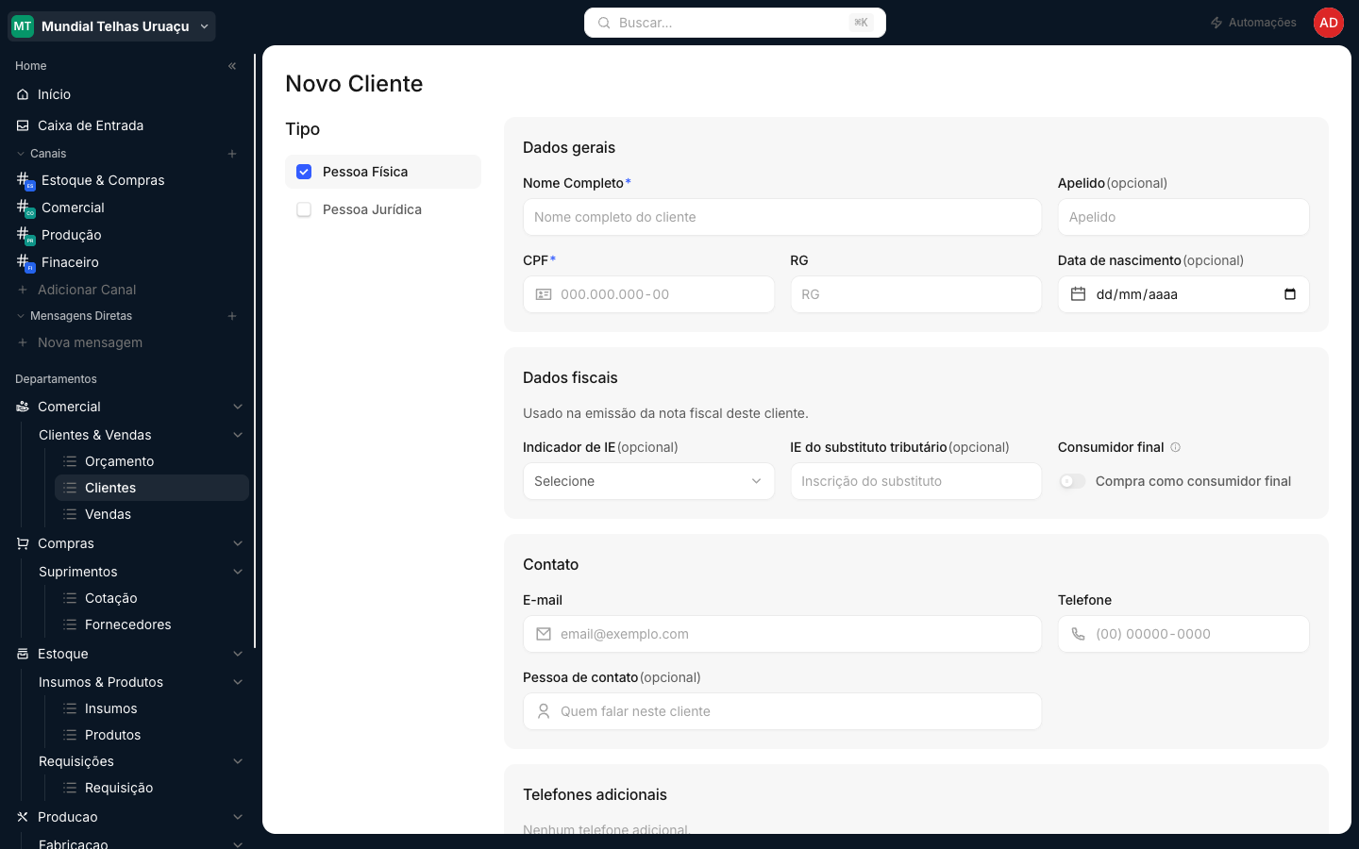Click the Pessoa de contato field
1359x849 pixels.
782,711
